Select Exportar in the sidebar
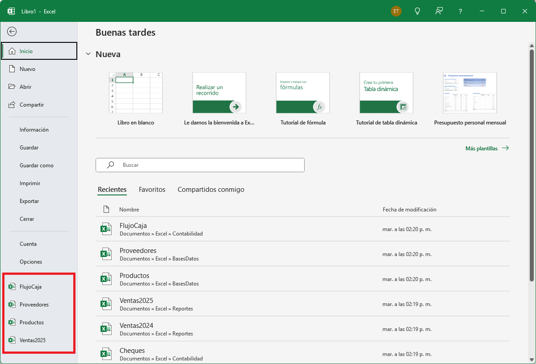This screenshot has height=364, width=536. click(39, 201)
